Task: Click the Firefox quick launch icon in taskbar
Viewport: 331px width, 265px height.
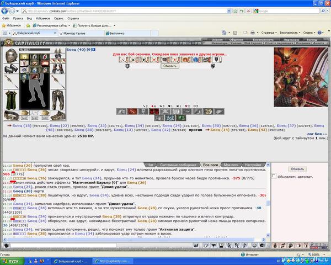Action: [42, 261]
